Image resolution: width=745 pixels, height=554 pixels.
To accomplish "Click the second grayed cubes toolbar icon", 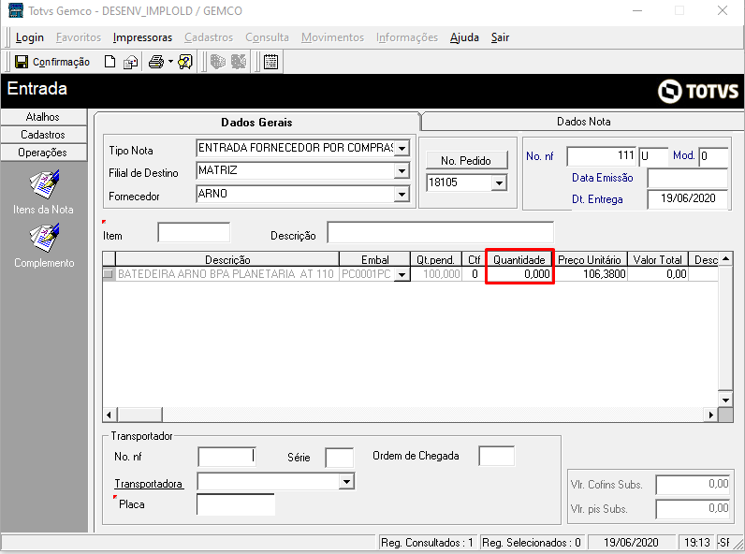I will pyautogui.click(x=239, y=62).
